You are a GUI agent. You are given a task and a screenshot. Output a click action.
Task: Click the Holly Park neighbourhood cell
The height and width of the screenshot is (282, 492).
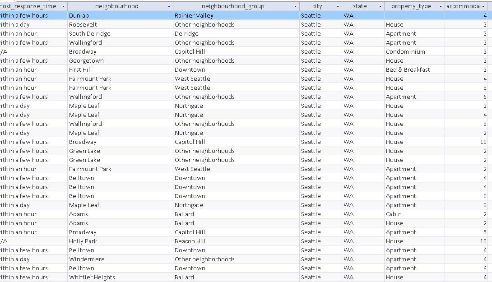tap(83, 241)
